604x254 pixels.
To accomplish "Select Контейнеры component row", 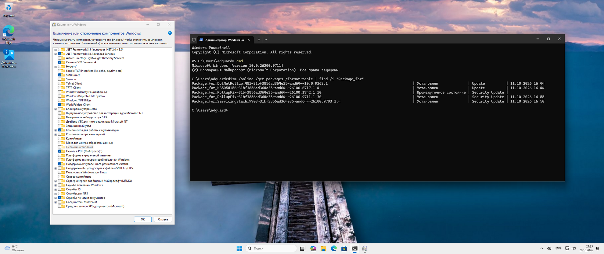I will (x=74, y=138).
